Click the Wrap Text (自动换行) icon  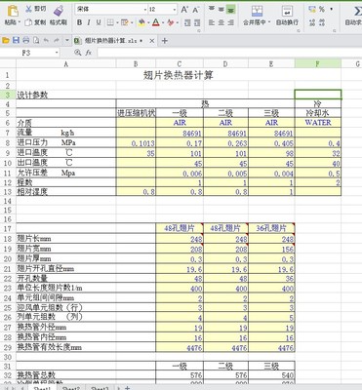click(287, 11)
